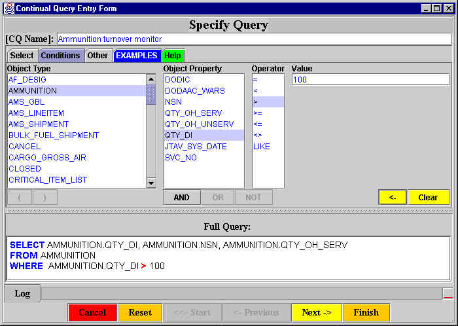This screenshot has height=326, width=458.
Task: Click the red Cancel button
Action: coord(92,312)
